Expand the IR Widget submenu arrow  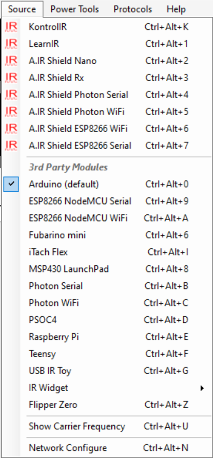[202, 388]
